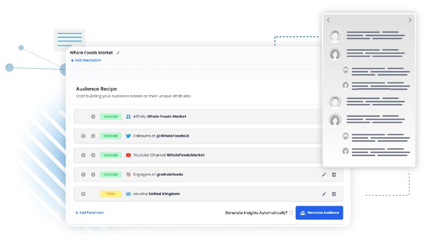Viewport: 428px width, 248px height.
Task: Go to the next page in the profile panel
Action: coord(409,20)
